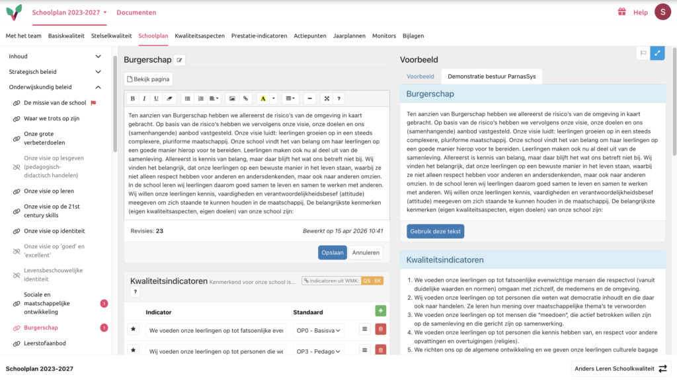Open the reorder handle on the OP0 row
This screenshot has height=381, width=677.
[365, 329]
